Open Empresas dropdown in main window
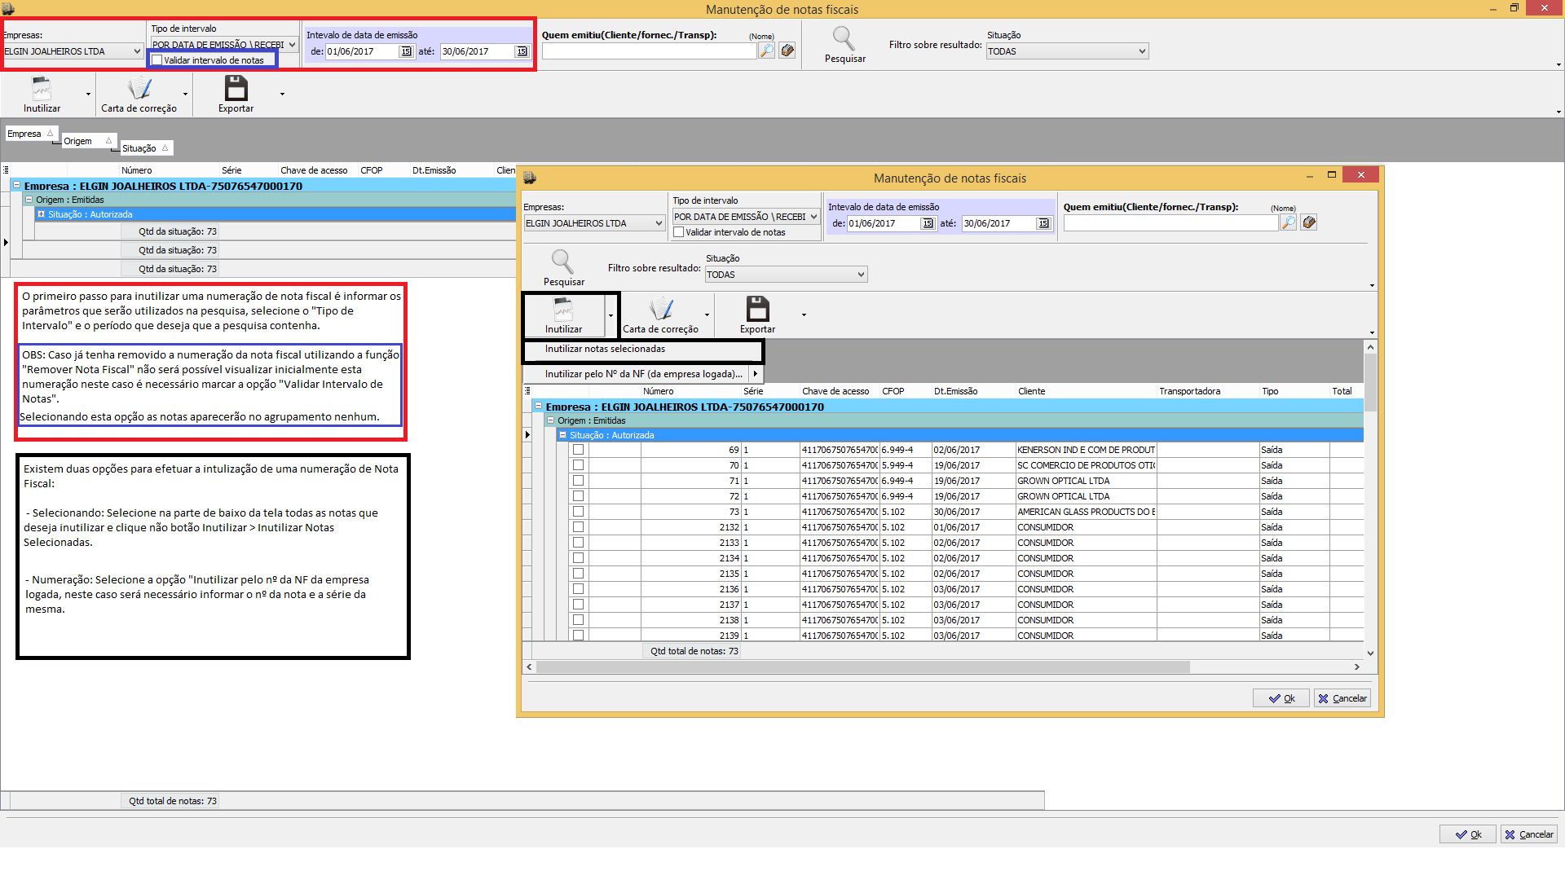Screen dimensions: 1565x880 (137, 51)
